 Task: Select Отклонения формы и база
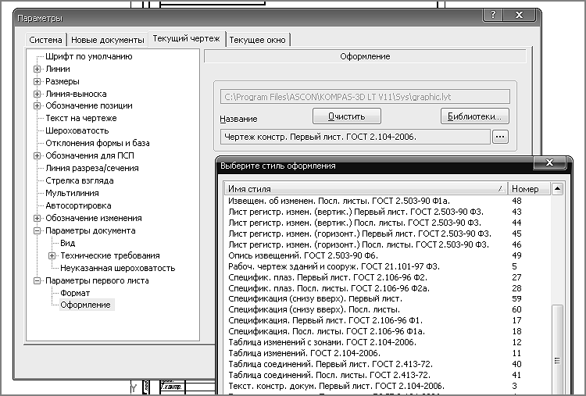point(98,143)
